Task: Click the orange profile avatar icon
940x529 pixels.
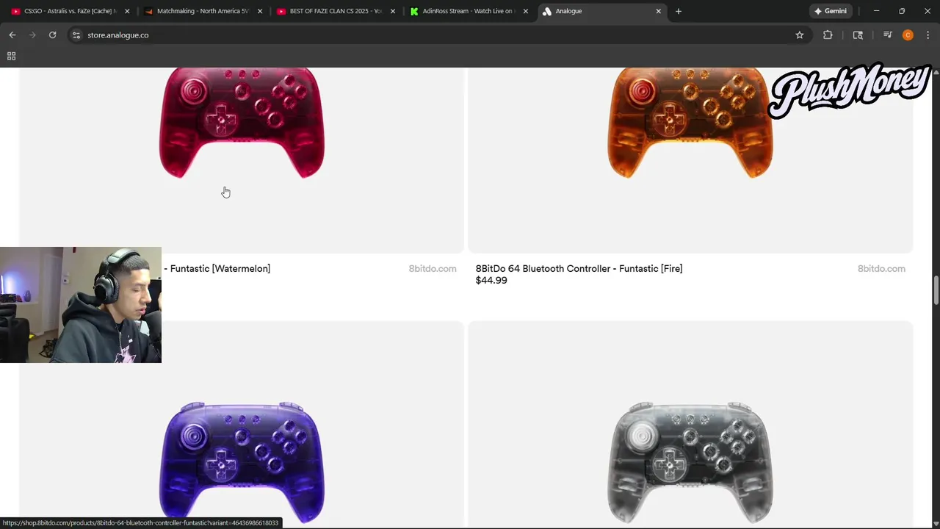Action: point(908,35)
